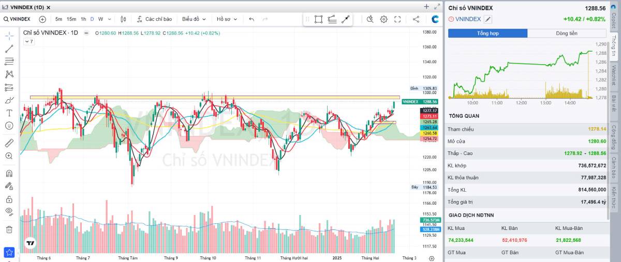Viewport: 621px width, 262px height.
Task: Pick the Text annotation tool
Action: coord(9,113)
